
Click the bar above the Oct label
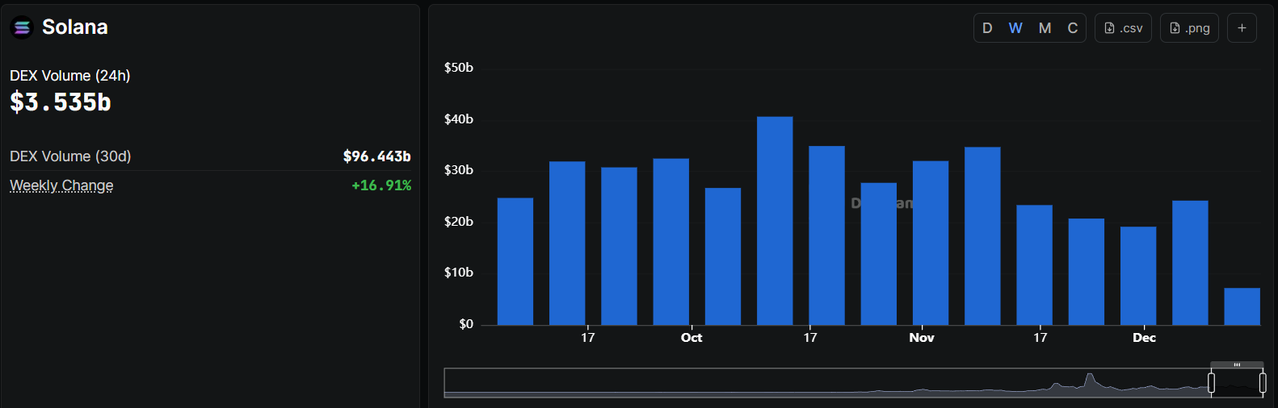[x=671, y=242]
